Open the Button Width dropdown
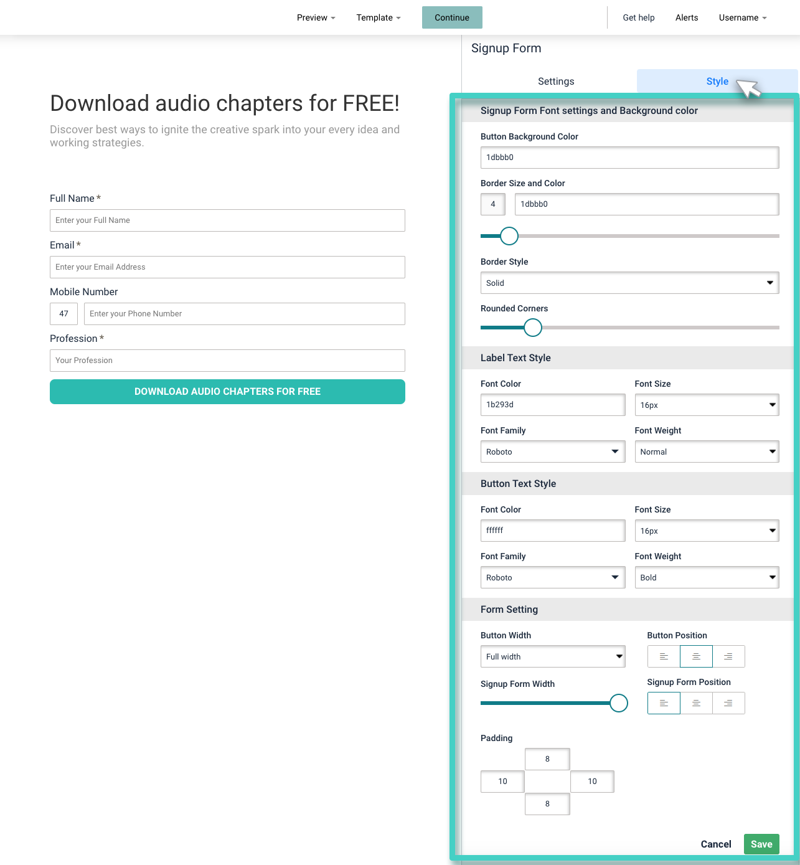The image size is (800, 865). pyautogui.click(x=553, y=656)
